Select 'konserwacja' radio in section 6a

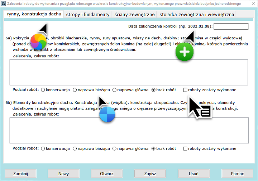pyautogui.click(x=43, y=90)
